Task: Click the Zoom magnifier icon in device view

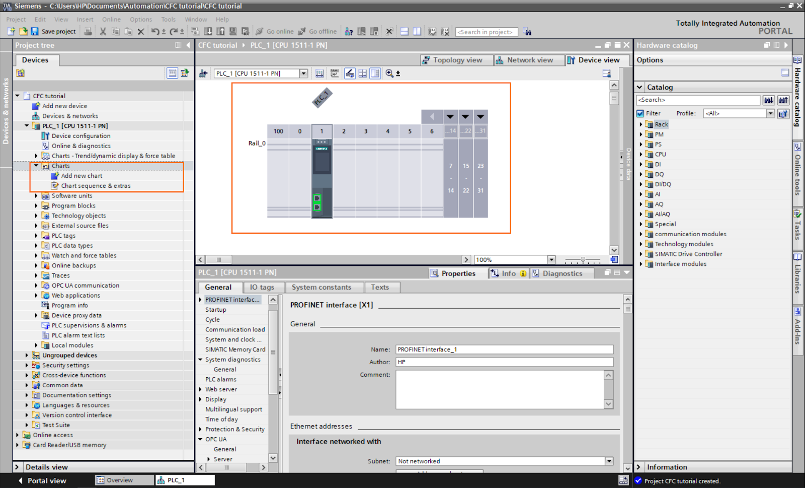Action: pyautogui.click(x=389, y=74)
